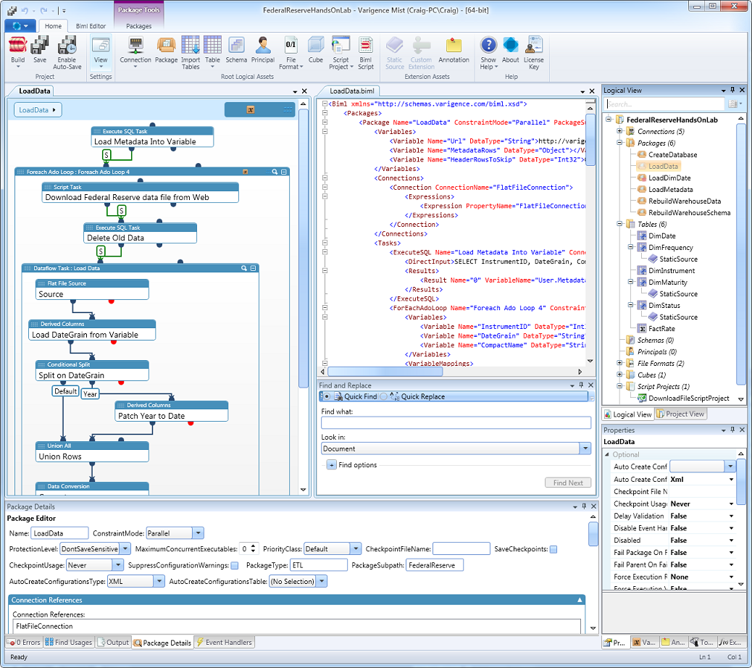Viewport: 752px width, 668px height.
Task: Pin the Find and Replace panel
Action: click(581, 385)
